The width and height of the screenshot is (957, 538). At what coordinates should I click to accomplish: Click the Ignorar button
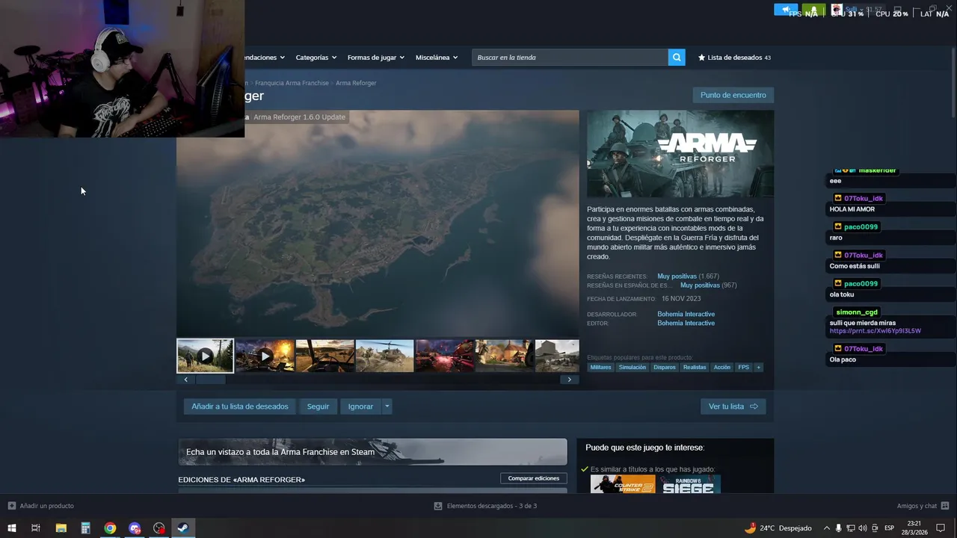click(360, 406)
